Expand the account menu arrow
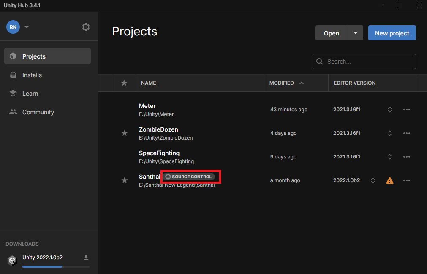 [x=26, y=27]
